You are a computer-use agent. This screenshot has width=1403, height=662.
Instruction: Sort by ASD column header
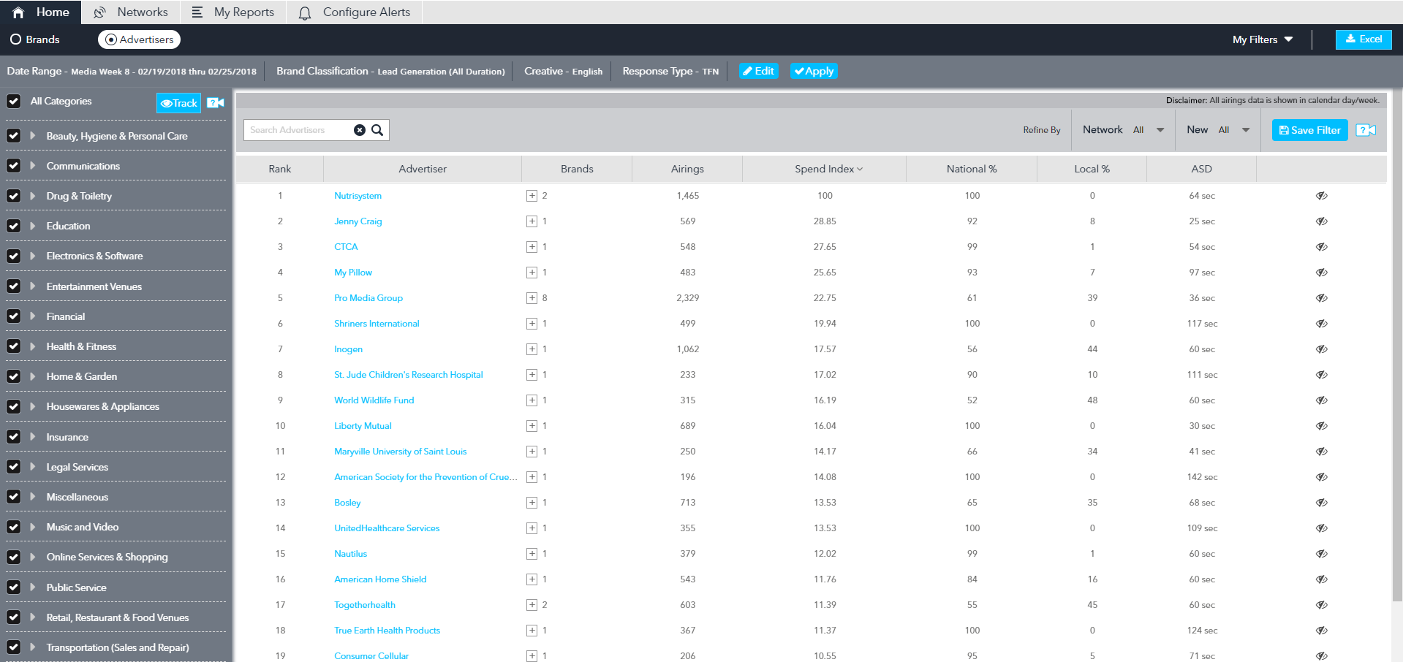tap(1201, 169)
